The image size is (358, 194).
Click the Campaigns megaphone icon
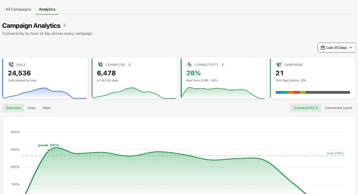point(279,65)
